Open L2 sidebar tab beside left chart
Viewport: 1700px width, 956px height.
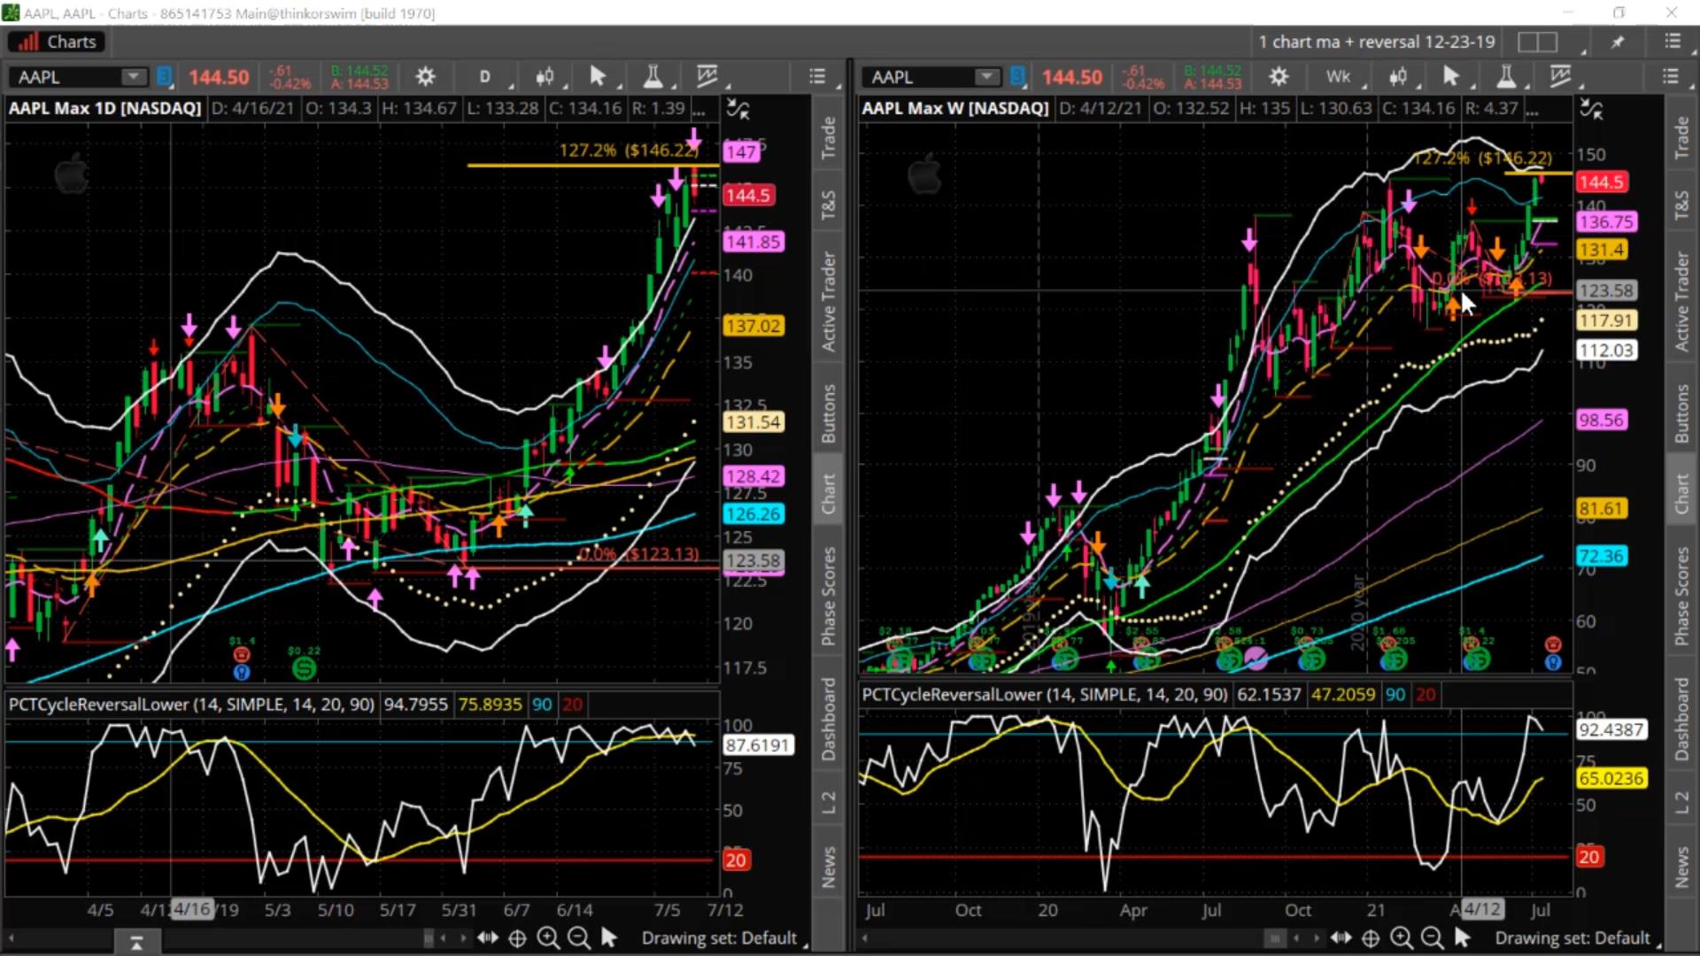[828, 803]
